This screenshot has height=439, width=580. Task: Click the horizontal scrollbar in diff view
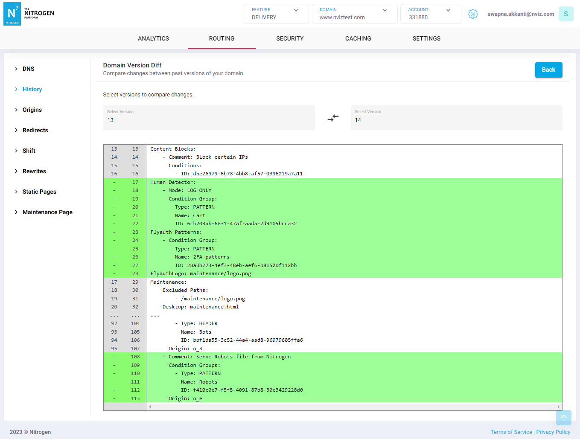tap(353, 407)
